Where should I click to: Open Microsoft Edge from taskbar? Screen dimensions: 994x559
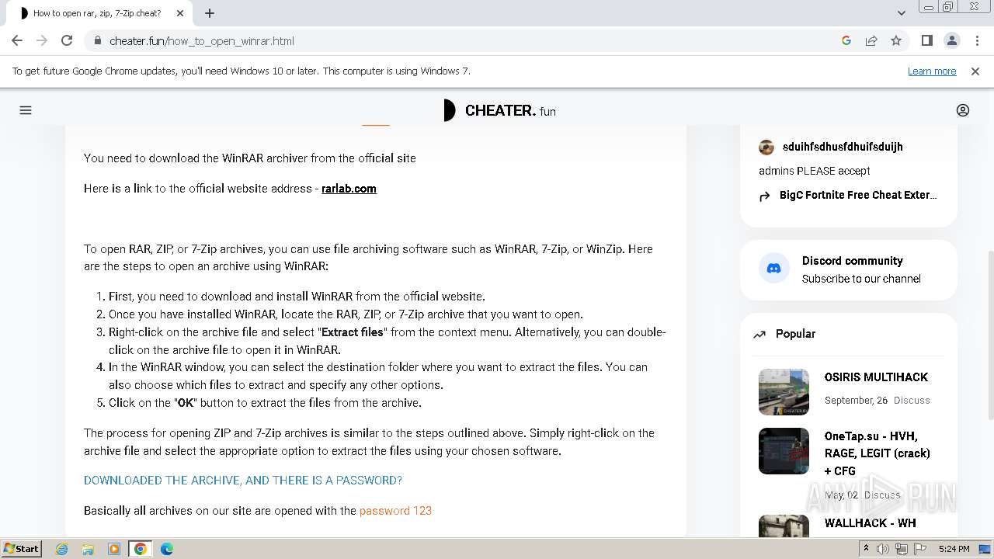(x=167, y=549)
